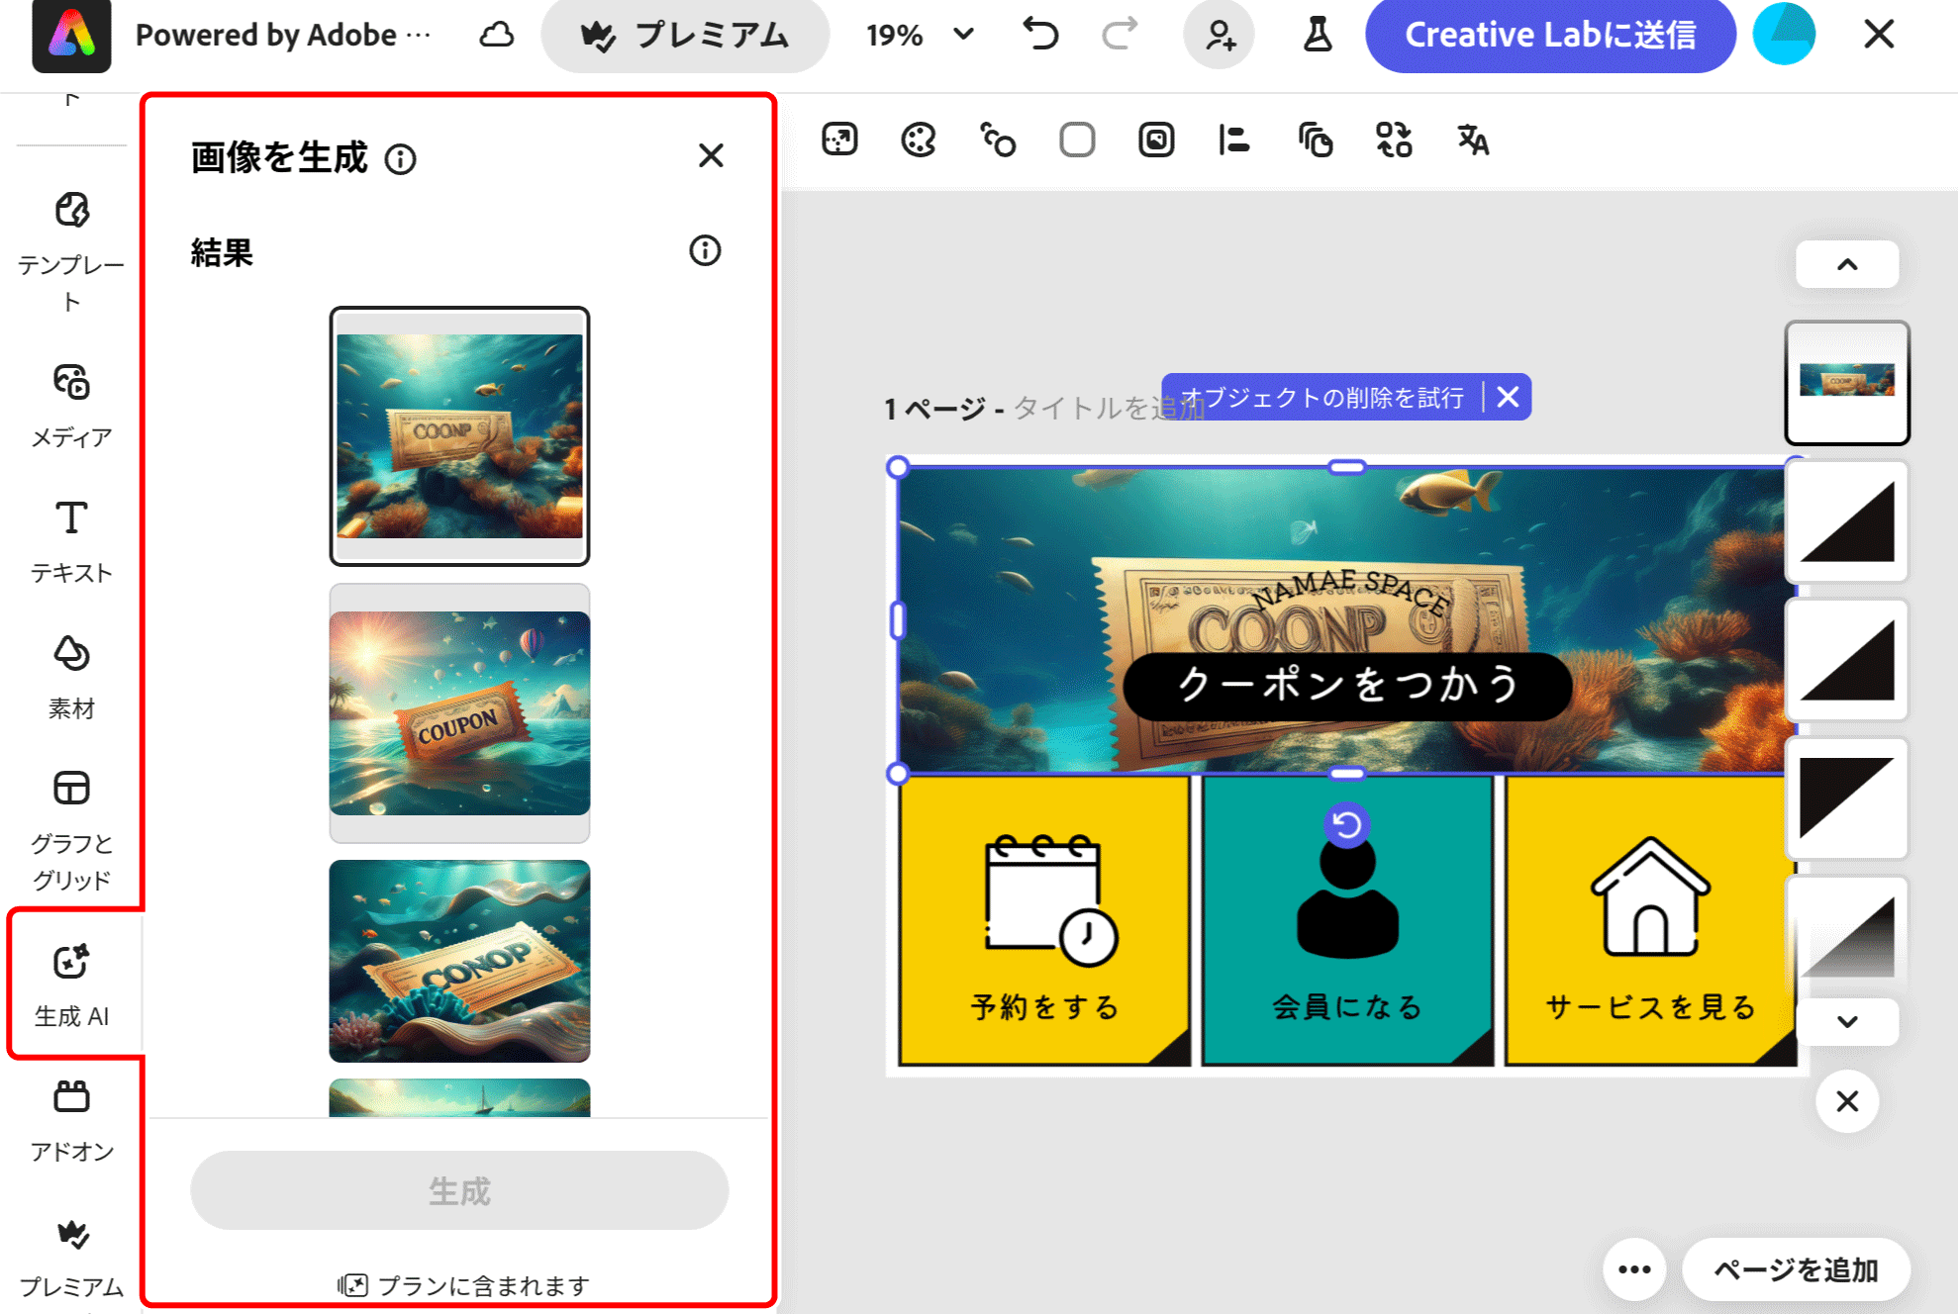Click the Creative Lab flask icon in the header
The height and width of the screenshot is (1314, 1958).
[x=1317, y=35]
